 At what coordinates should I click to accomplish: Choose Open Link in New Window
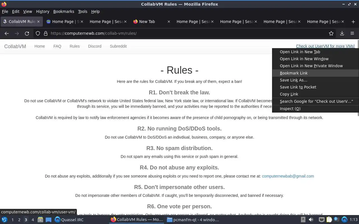click(x=315, y=59)
